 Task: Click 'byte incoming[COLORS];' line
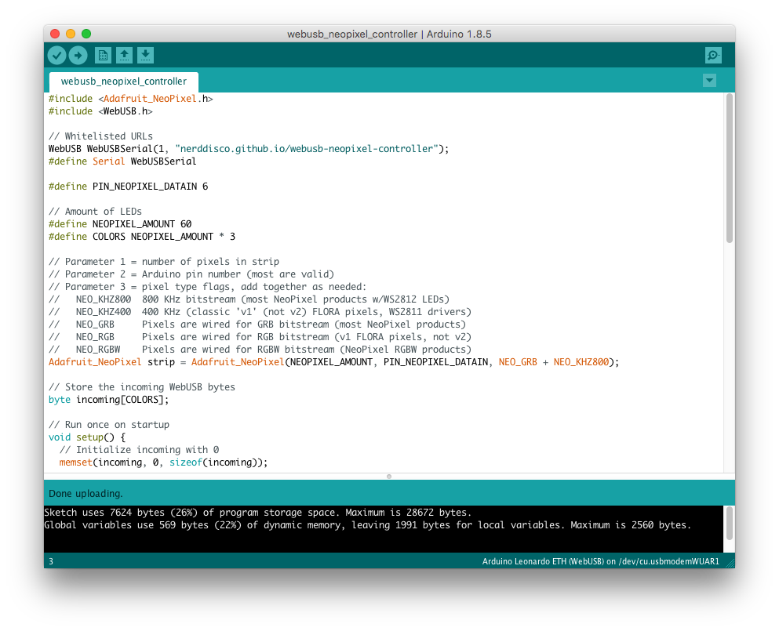(x=109, y=400)
